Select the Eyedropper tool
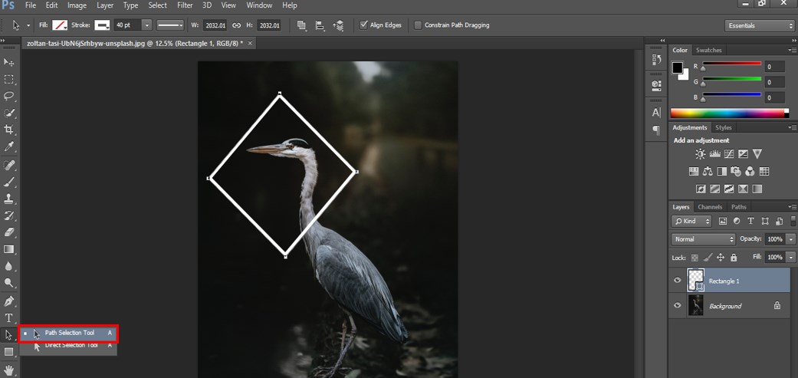 (x=8, y=147)
